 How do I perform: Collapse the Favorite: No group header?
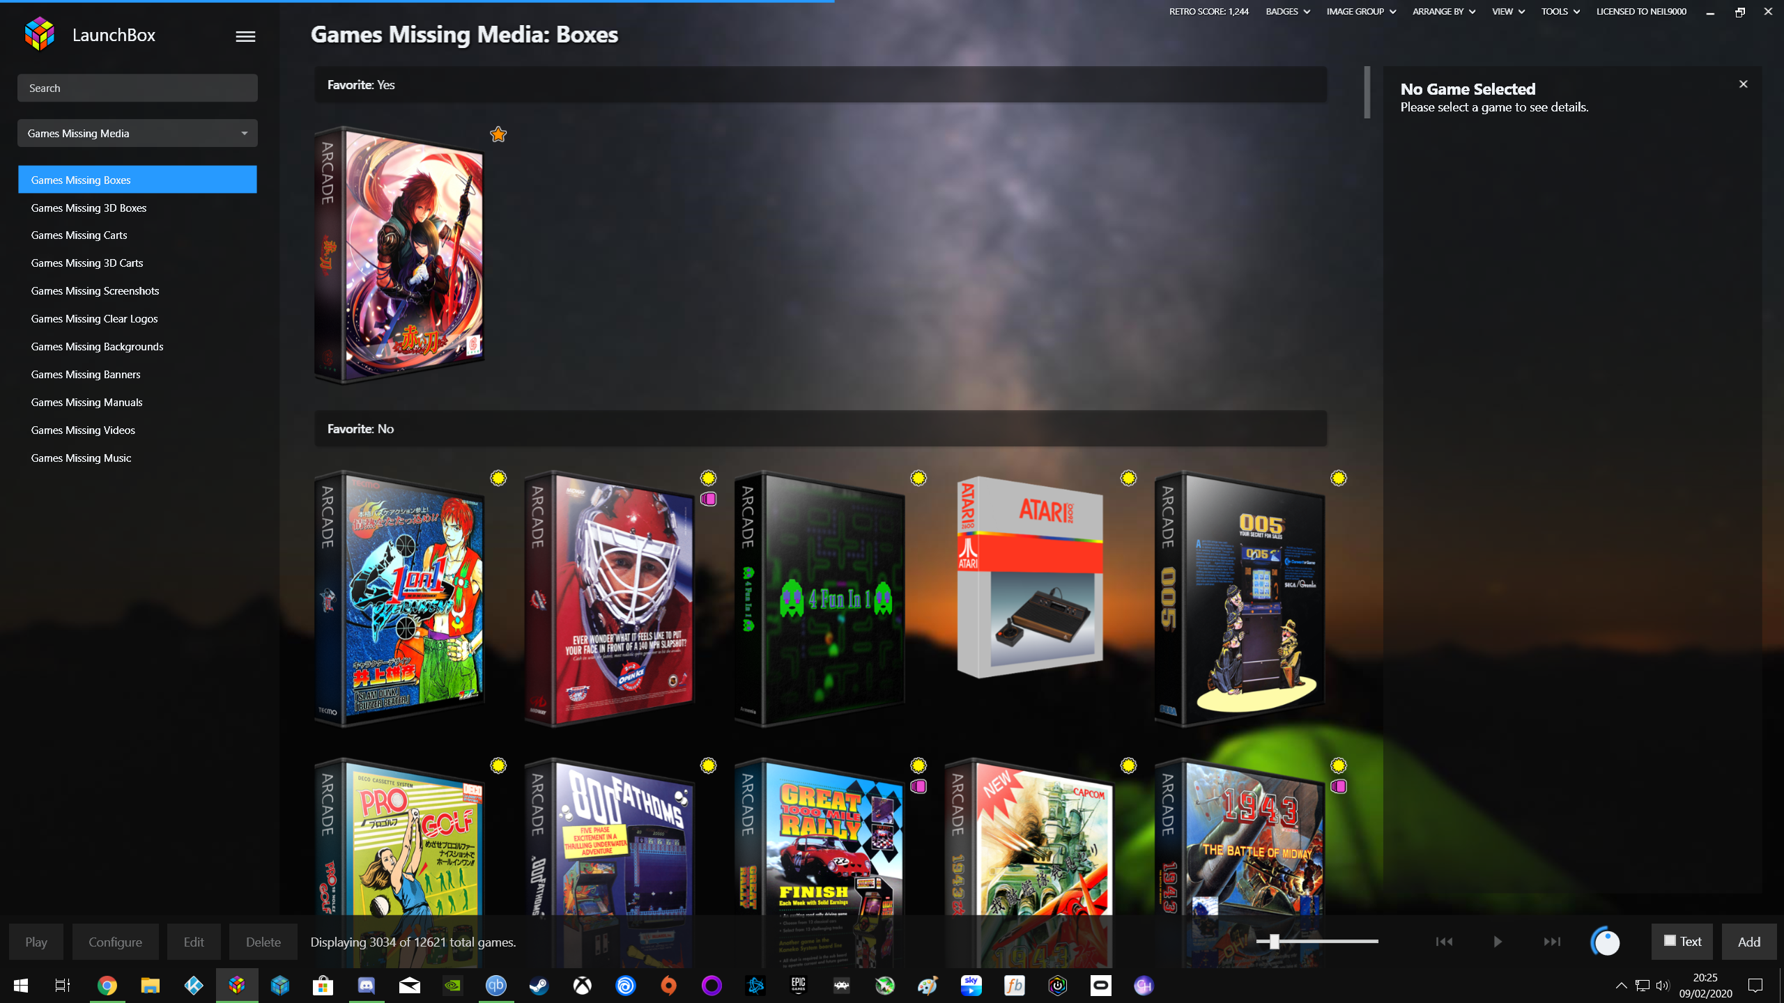click(x=820, y=429)
